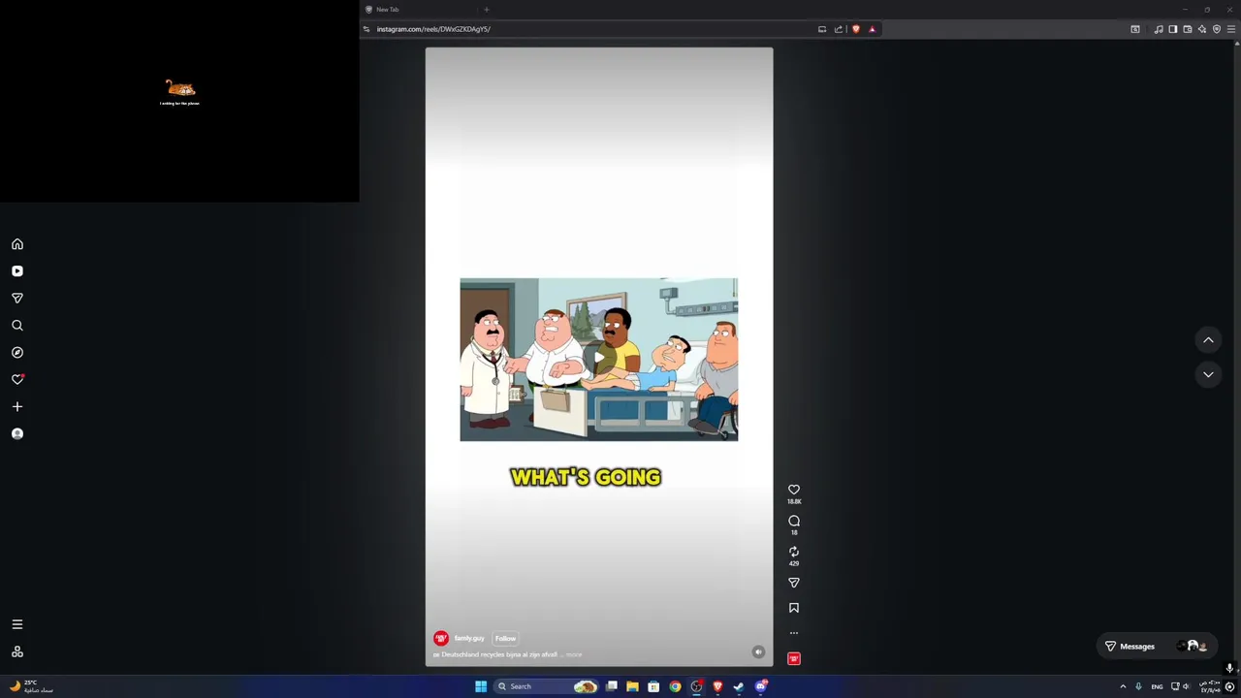The height and width of the screenshot is (698, 1241).
Task: Open Brave Rewards triangle icon
Action: point(872,29)
